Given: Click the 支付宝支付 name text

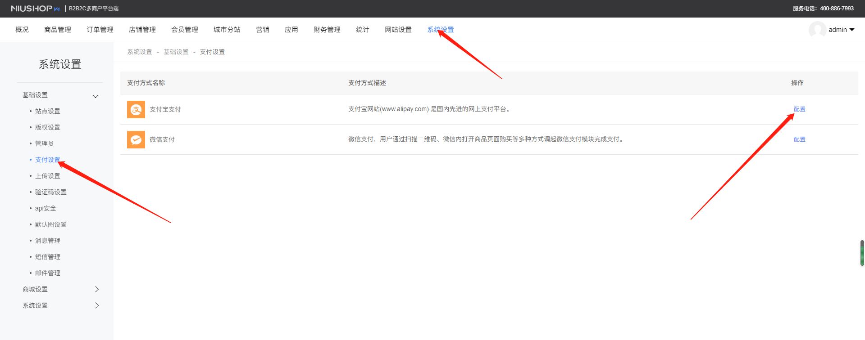Looking at the screenshot, I should point(165,109).
